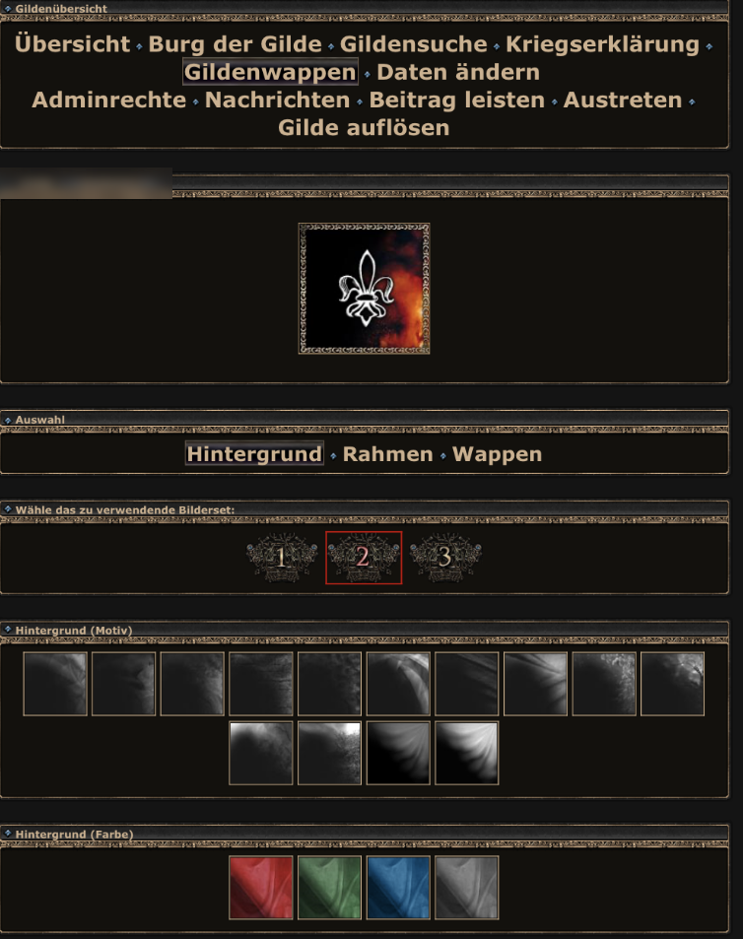Select the sixth motif in top row
Screen dimensions: 743x939
click(x=398, y=684)
